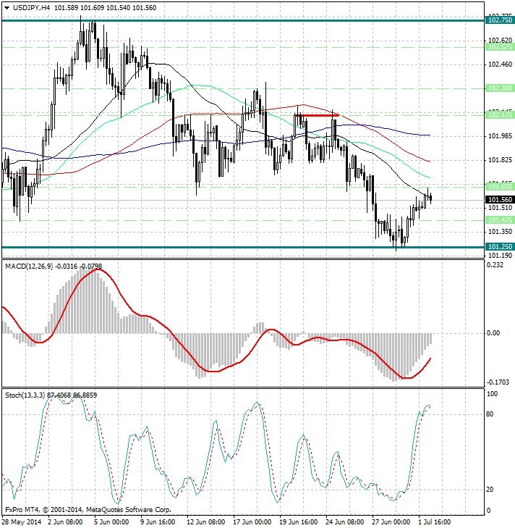Viewport: 515px width, 528px height.
Task: Click the 17 Jun 00:00 time label
Action: 252,522
